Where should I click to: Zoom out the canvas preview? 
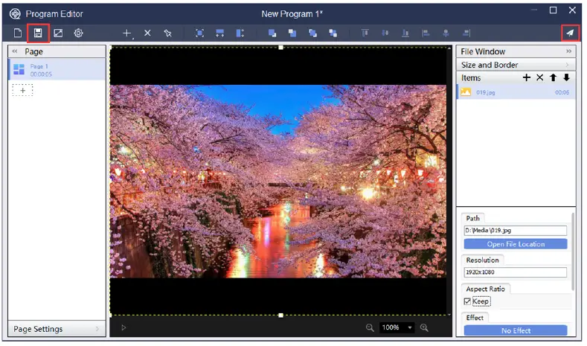(370, 327)
